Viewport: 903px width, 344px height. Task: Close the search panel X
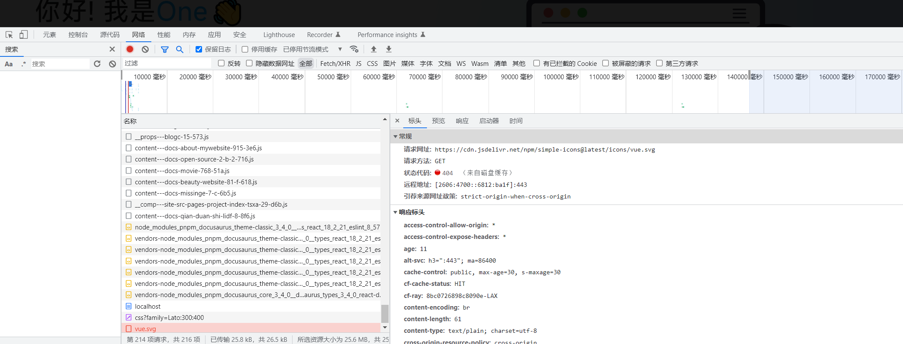112,49
